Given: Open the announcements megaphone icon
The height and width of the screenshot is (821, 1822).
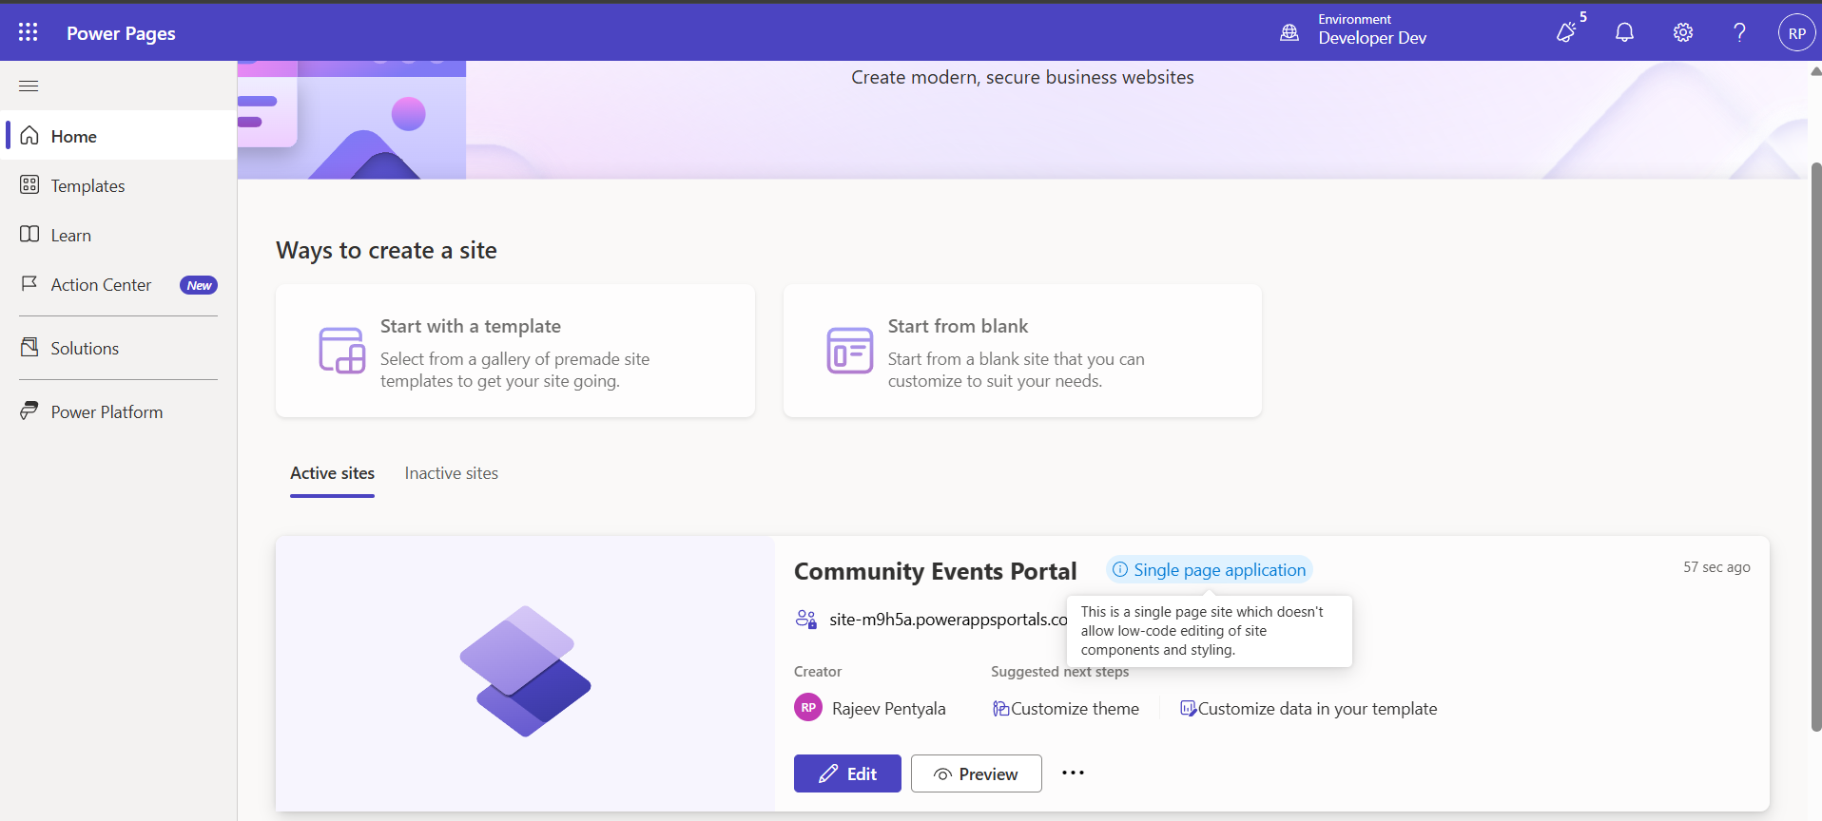Looking at the screenshot, I should [1566, 32].
